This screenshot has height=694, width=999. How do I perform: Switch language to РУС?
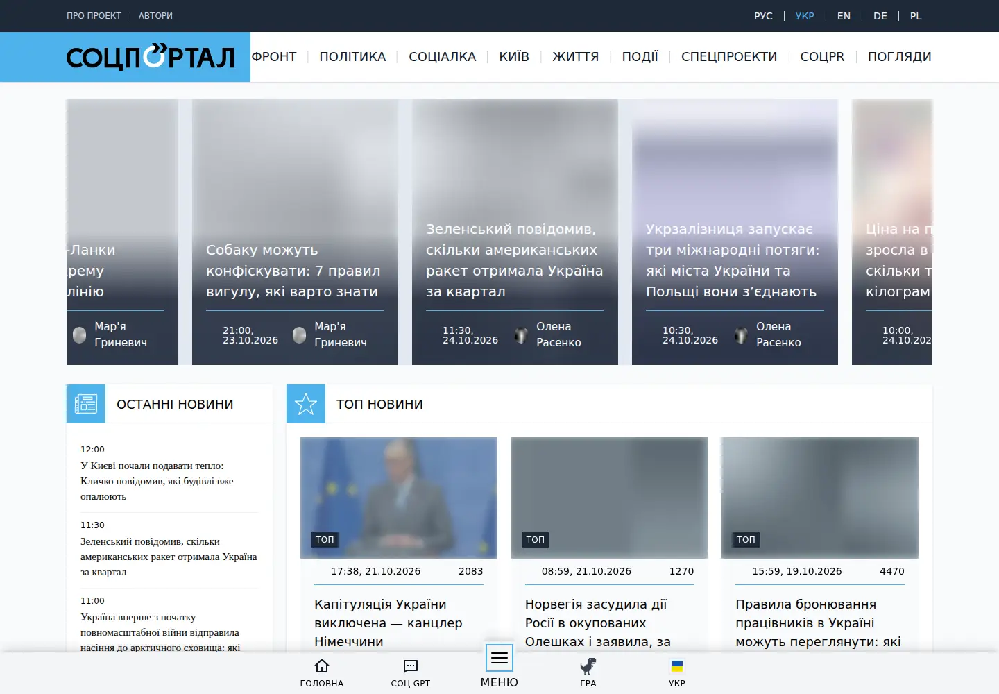763,16
